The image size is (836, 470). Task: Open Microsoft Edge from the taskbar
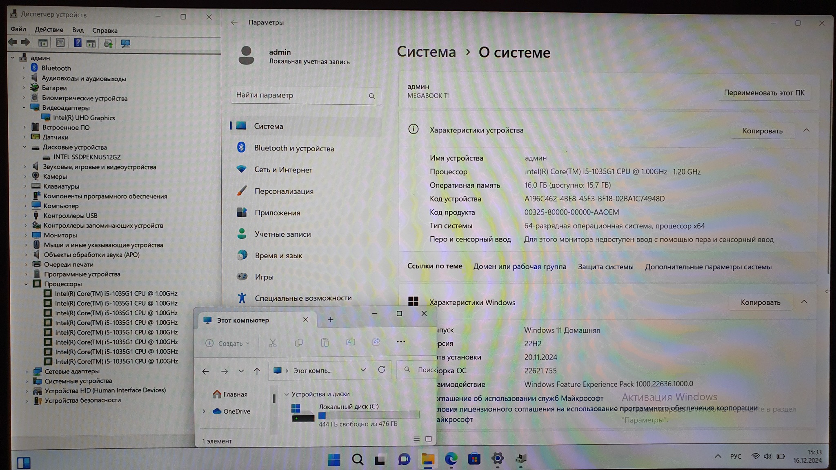[x=451, y=459]
